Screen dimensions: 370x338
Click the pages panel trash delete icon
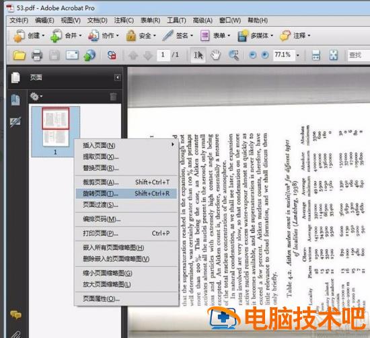point(113,96)
